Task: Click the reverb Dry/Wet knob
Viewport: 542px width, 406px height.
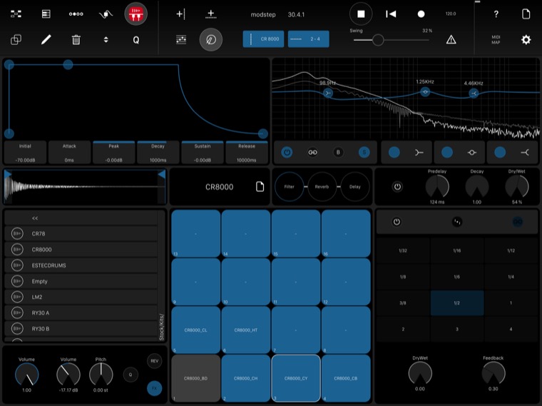Action: point(517,187)
